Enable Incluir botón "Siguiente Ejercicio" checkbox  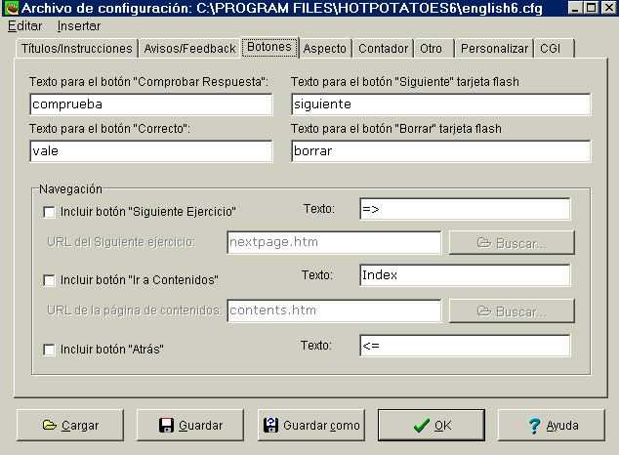(x=49, y=211)
